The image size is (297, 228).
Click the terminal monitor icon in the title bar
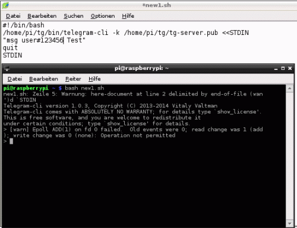[7, 69]
